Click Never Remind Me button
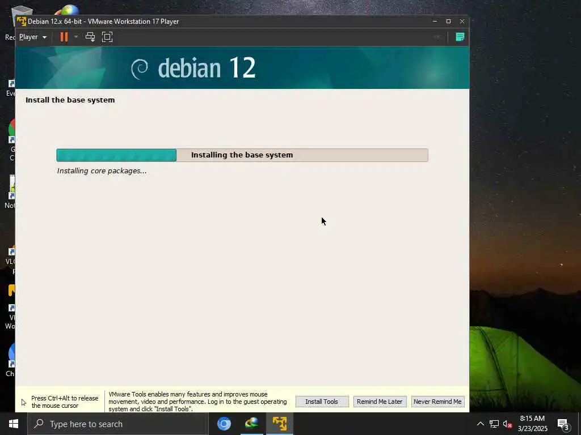The image size is (581, 435). coord(437,402)
